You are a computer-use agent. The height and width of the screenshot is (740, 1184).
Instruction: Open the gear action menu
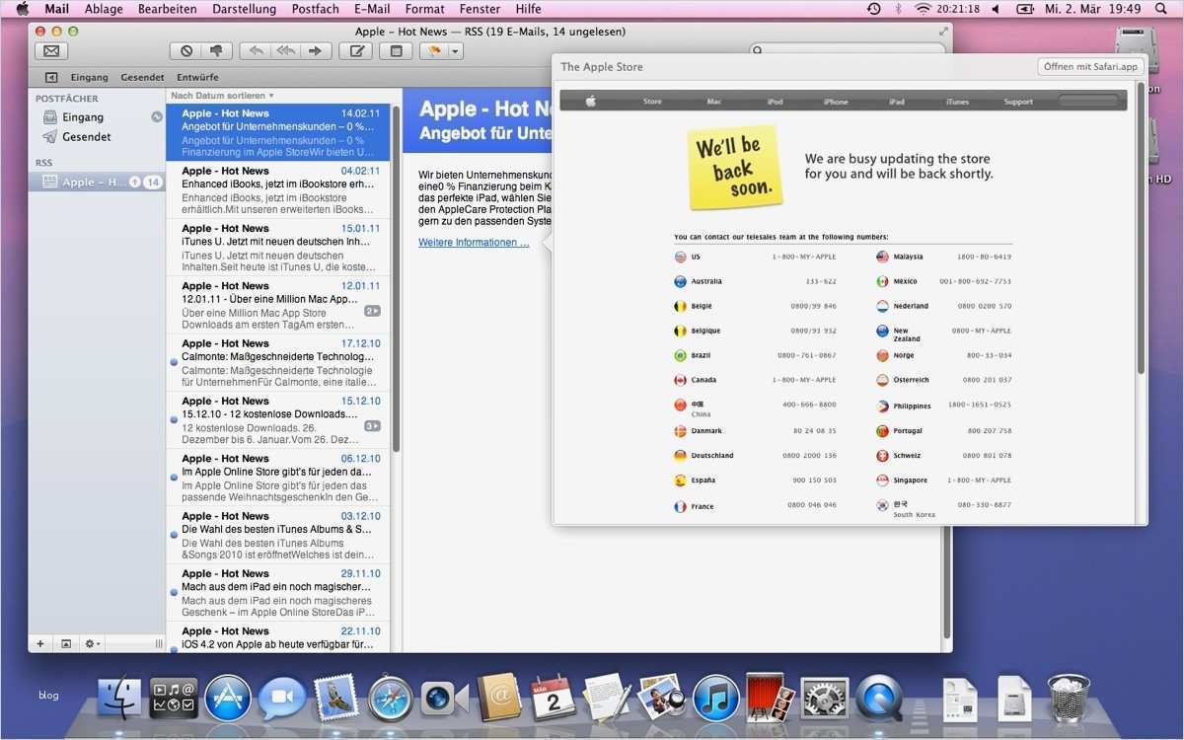pyautogui.click(x=90, y=642)
